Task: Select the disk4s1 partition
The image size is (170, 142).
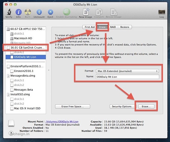Action: pos(26,52)
